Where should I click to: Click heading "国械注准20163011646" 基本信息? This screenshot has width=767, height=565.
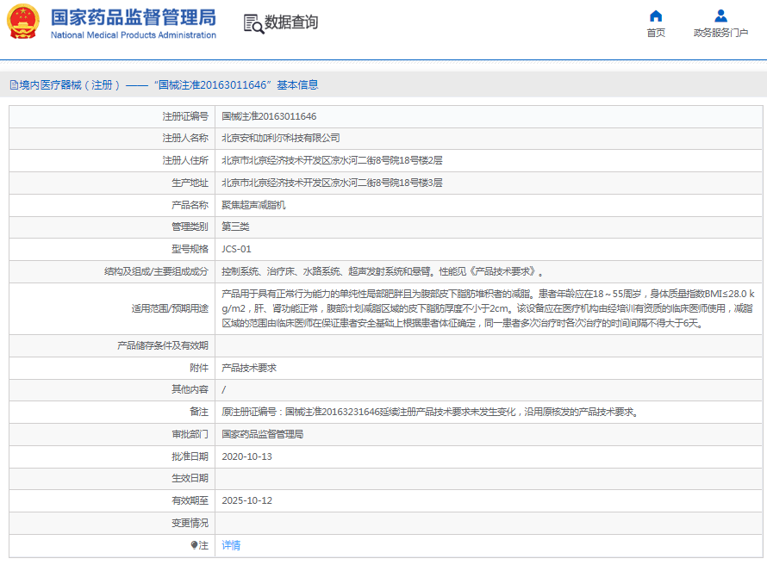[236, 85]
